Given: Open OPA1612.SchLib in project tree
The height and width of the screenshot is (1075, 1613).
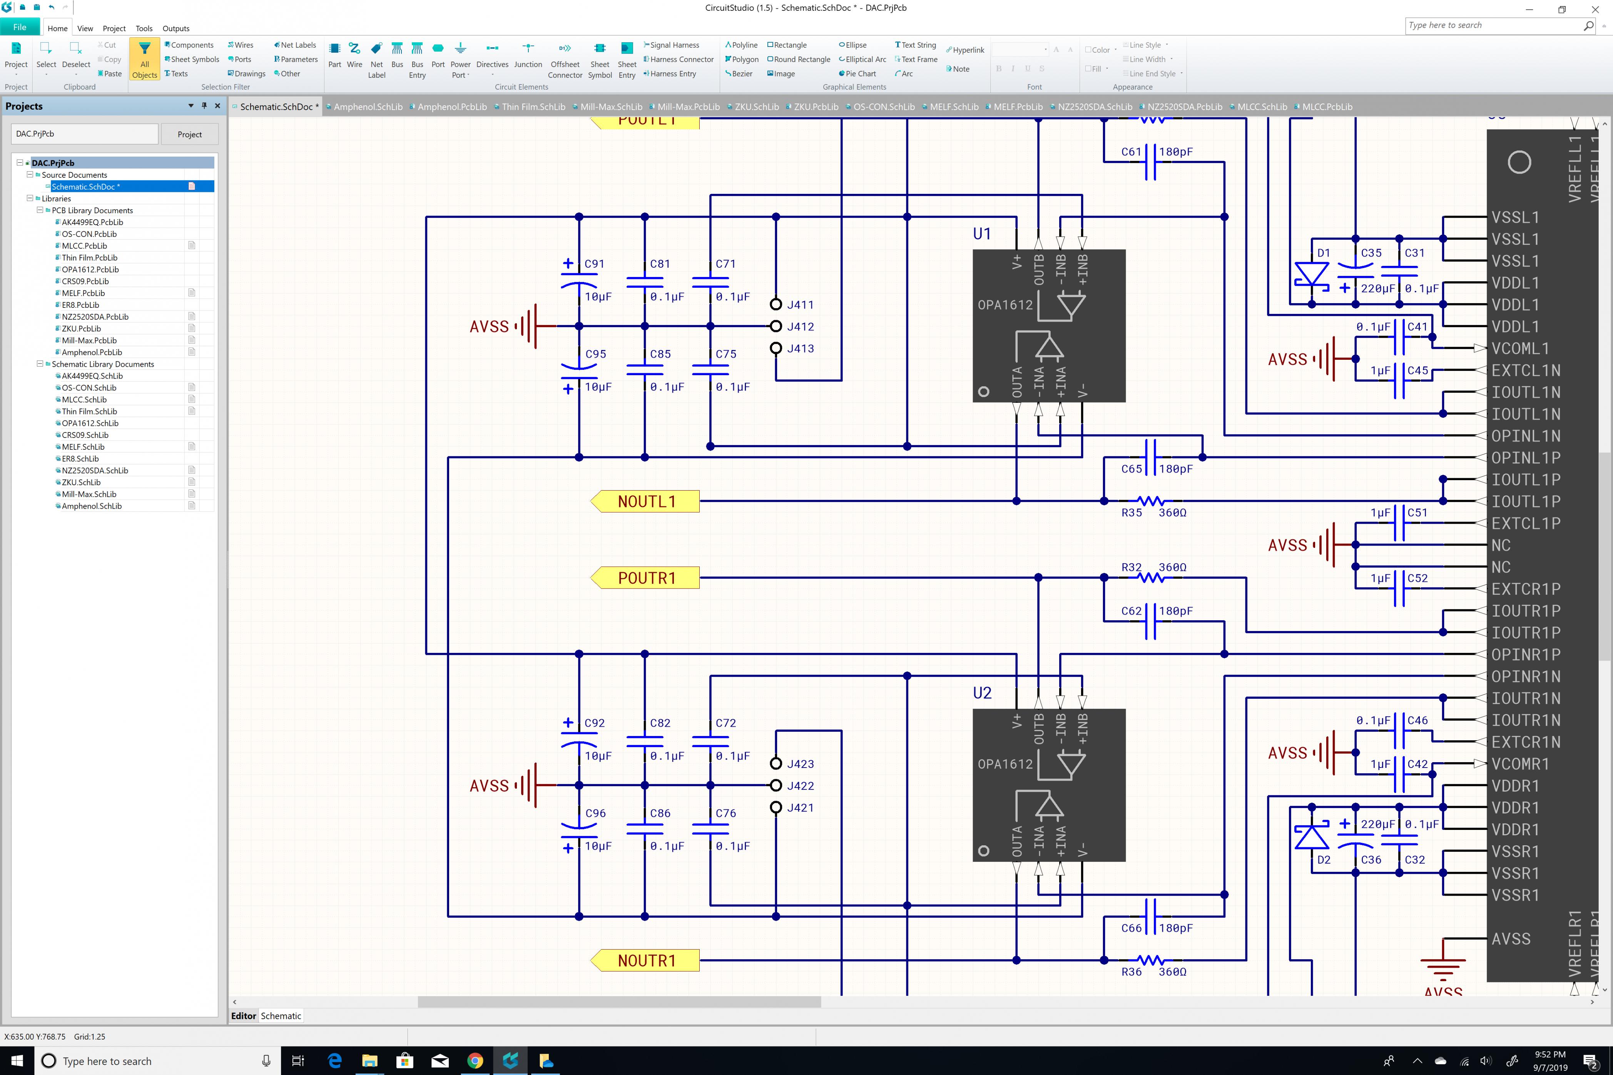Looking at the screenshot, I should coord(90,423).
